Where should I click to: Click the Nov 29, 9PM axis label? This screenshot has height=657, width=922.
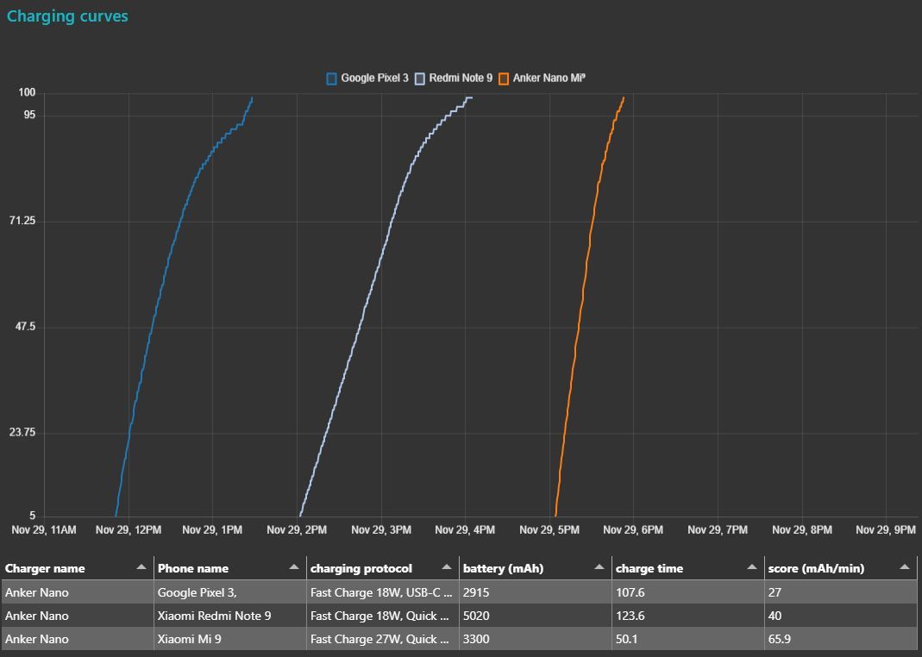pos(886,530)
